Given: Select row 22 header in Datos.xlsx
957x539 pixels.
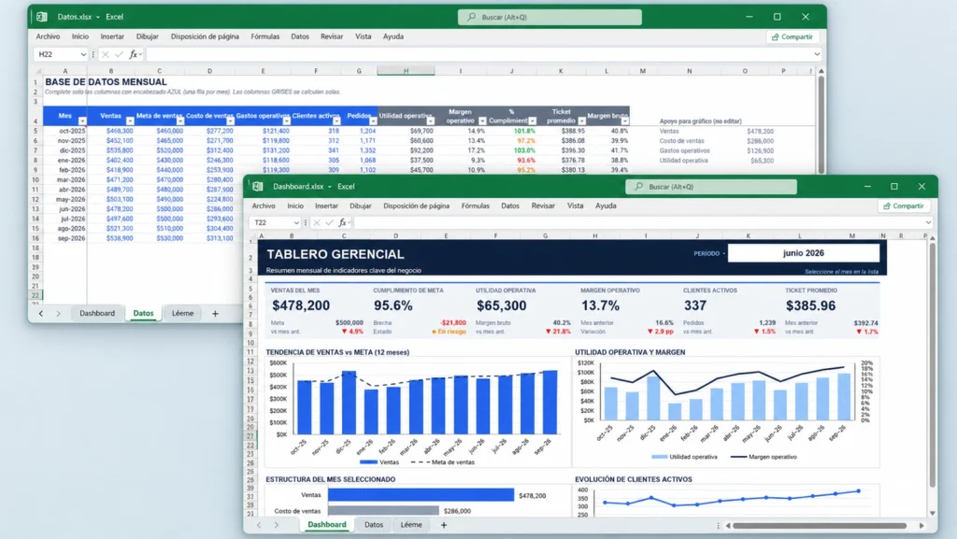Looking at the screenshot, I should click(36, 295).
